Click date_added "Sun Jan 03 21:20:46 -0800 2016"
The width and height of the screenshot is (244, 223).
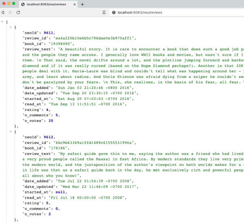coord(94,88)
